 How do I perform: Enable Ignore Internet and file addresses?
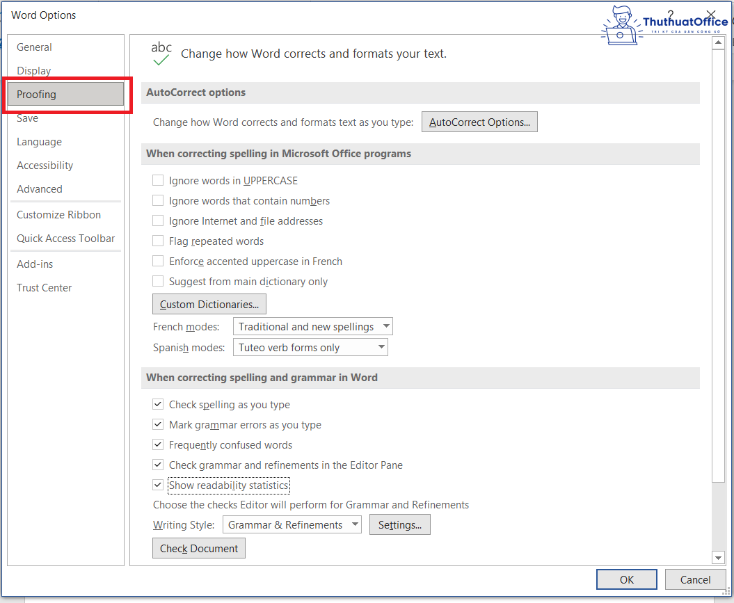tap(158, 220)
